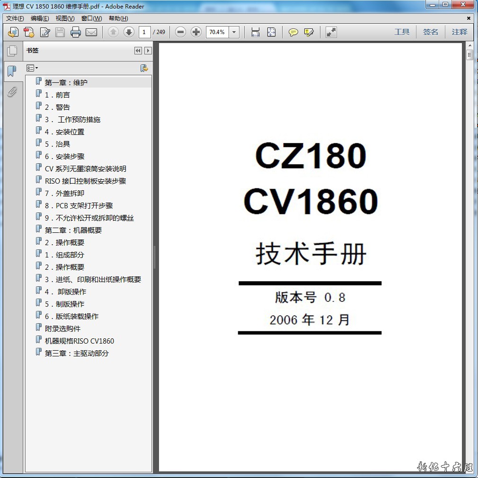Add a sticky note comment
Viewport: 478px width, 478px height.
point(293,32)
